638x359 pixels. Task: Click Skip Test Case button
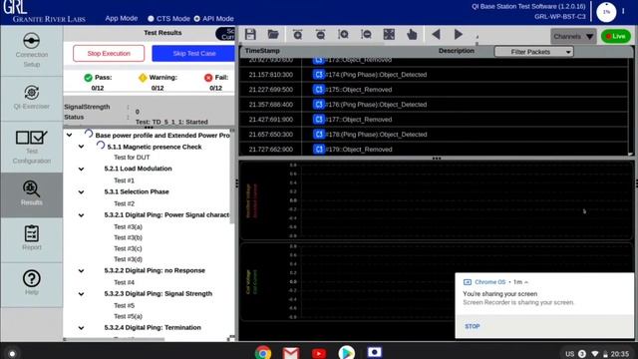(193, 53)
